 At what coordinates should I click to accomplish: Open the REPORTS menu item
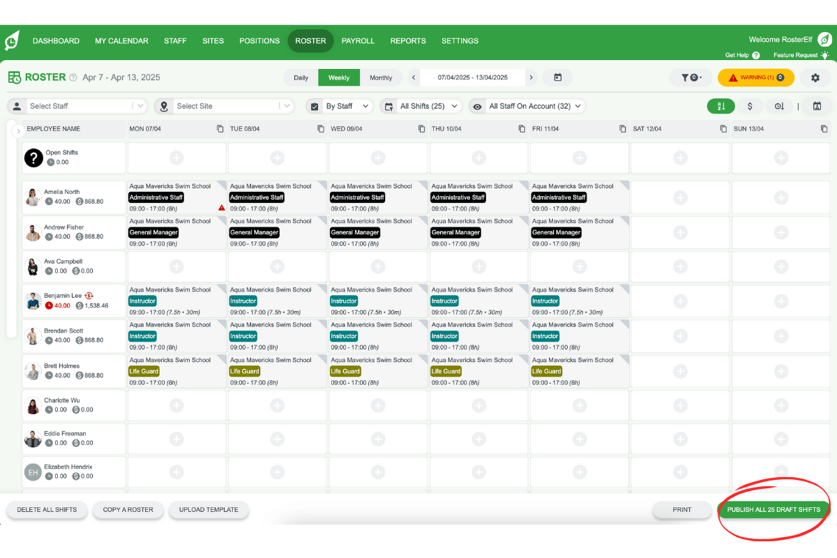pyautogui.click(x=408, y=40)
